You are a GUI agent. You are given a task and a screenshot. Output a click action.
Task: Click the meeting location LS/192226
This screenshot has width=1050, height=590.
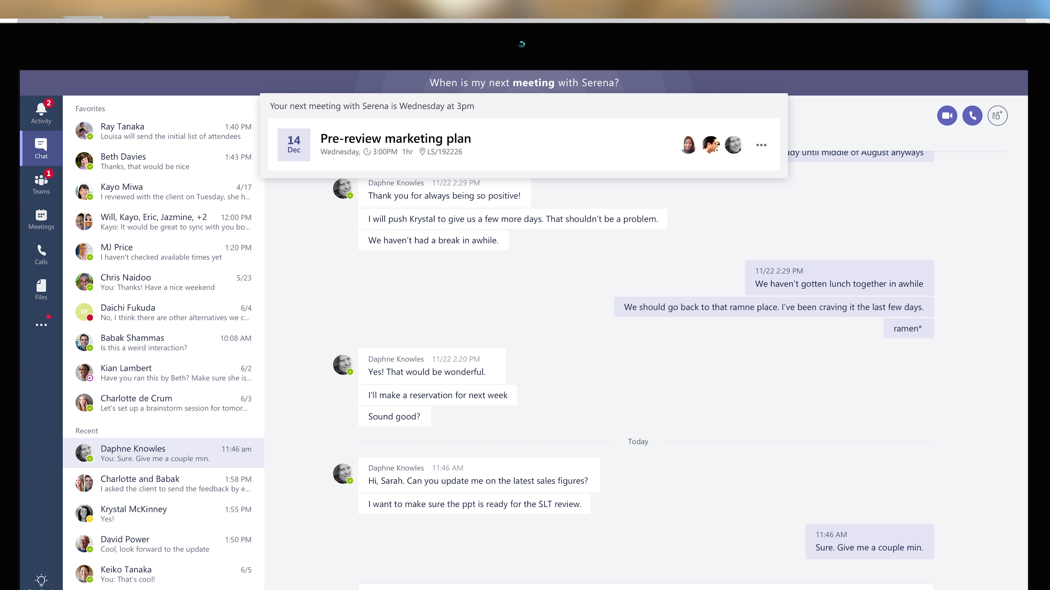click(441, 152)
